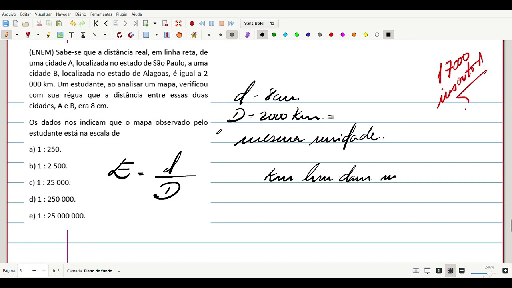Activate the Hand tool
This screenshot has width=512, height=288.
[179, 35]
